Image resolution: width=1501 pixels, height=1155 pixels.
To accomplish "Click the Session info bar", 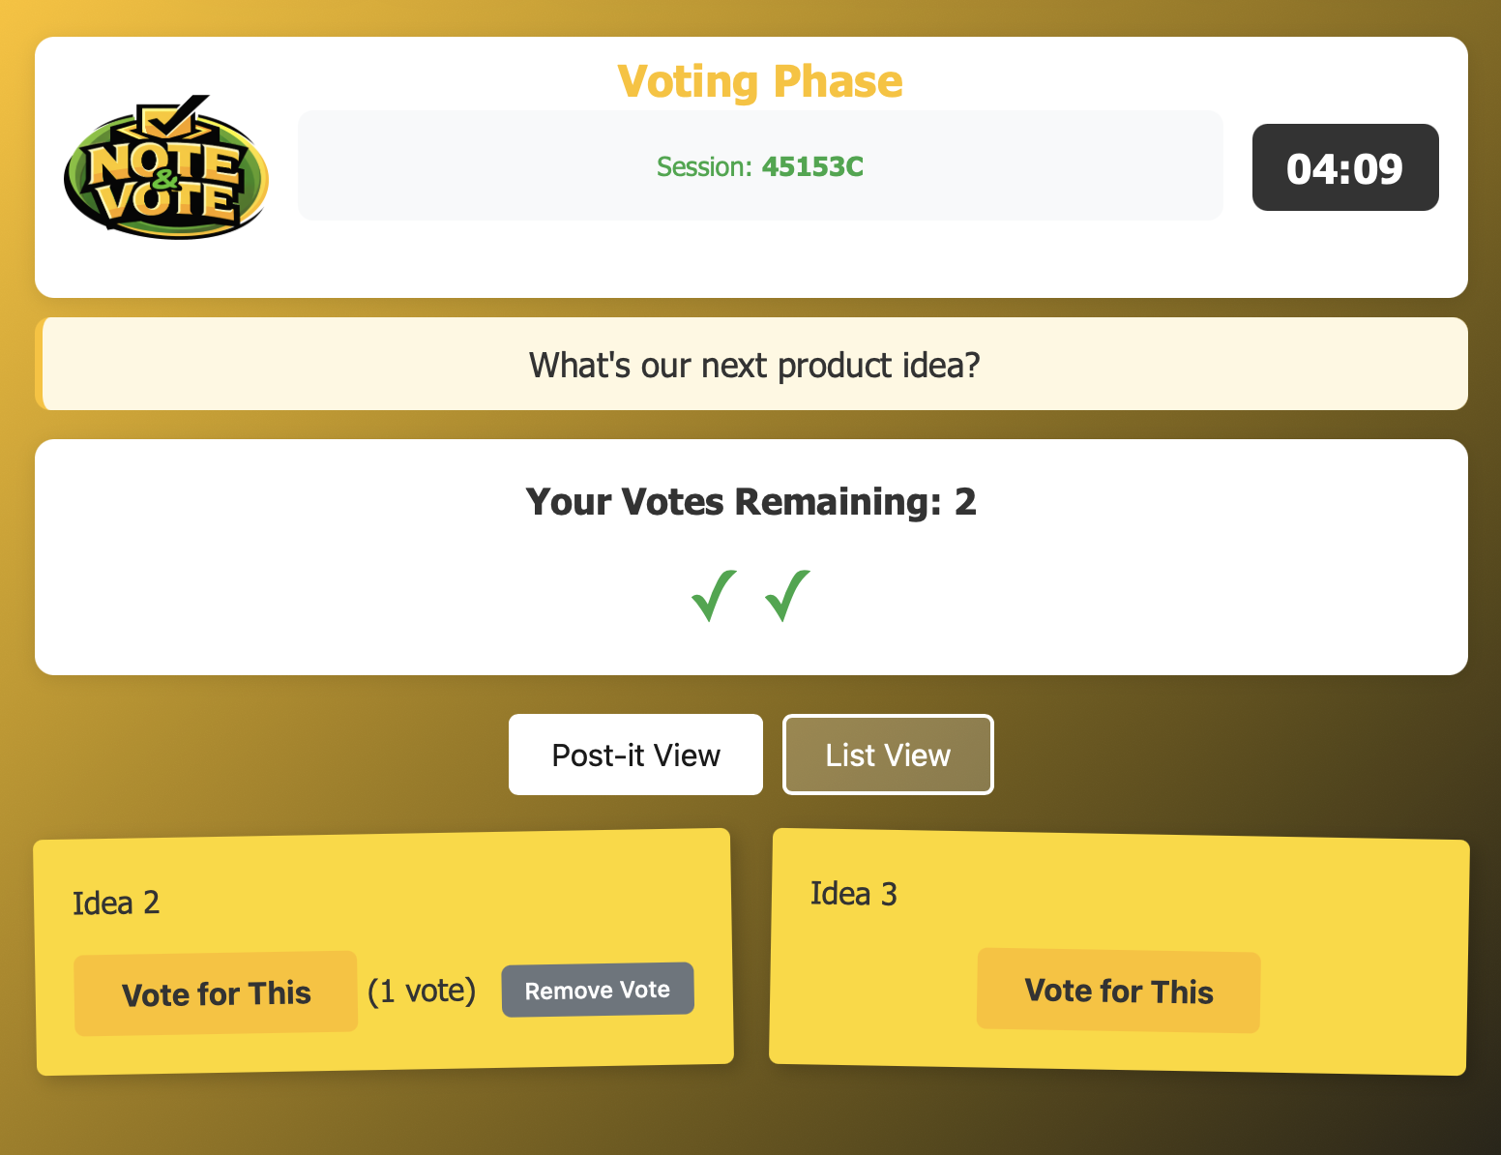I will tap(760, 166).
